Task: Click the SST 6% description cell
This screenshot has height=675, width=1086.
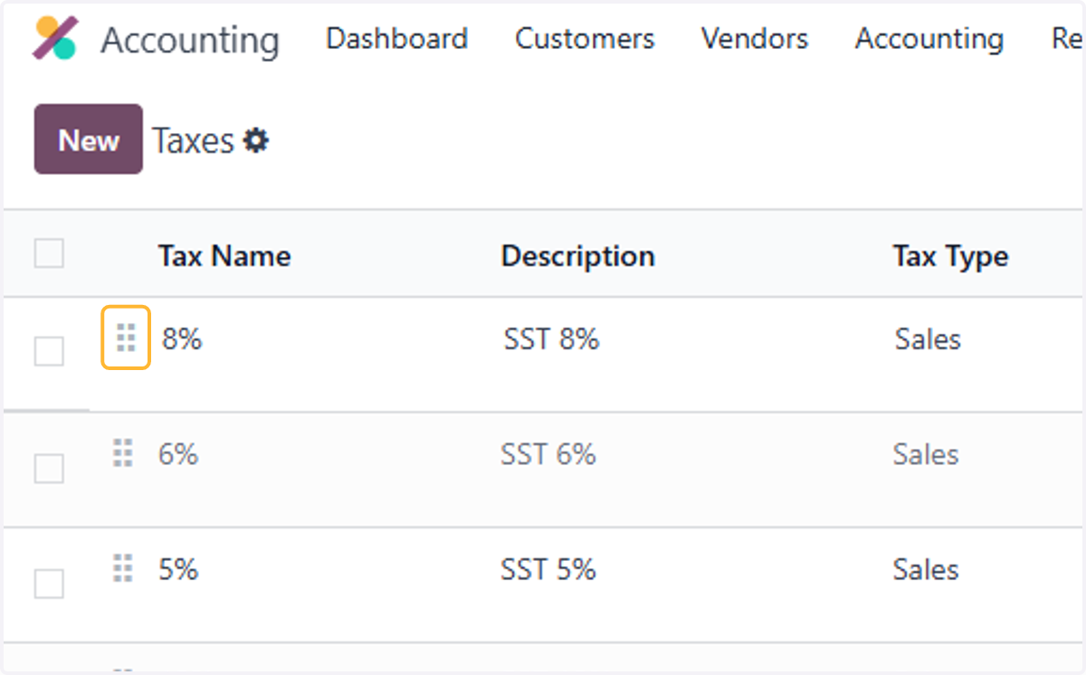Action: [548, 454]
